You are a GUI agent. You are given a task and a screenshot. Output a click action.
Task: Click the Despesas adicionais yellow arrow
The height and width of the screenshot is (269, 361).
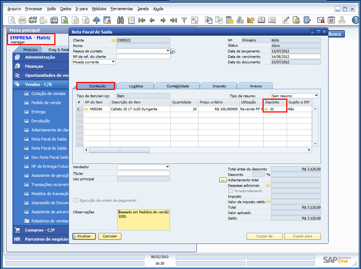pos(268,185)
